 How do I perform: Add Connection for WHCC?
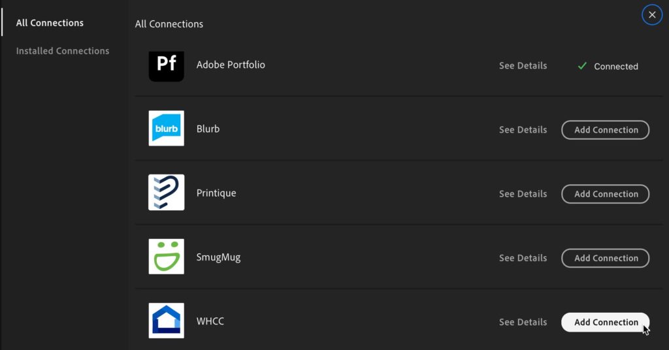point(606,323)
